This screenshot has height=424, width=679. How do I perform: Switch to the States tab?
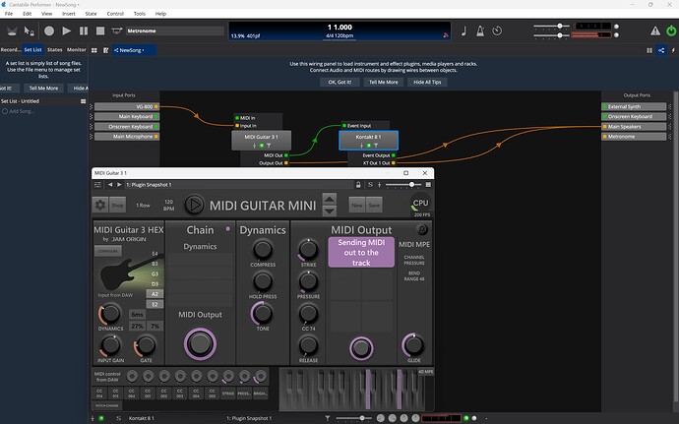coord(55,49)
